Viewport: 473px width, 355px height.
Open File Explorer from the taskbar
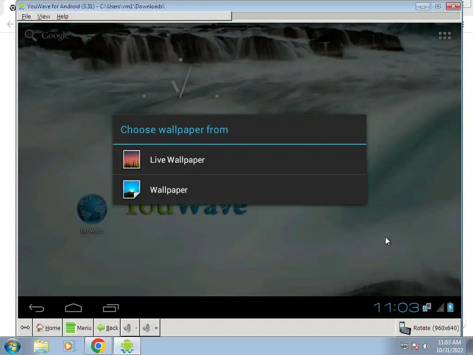(41, 346)
